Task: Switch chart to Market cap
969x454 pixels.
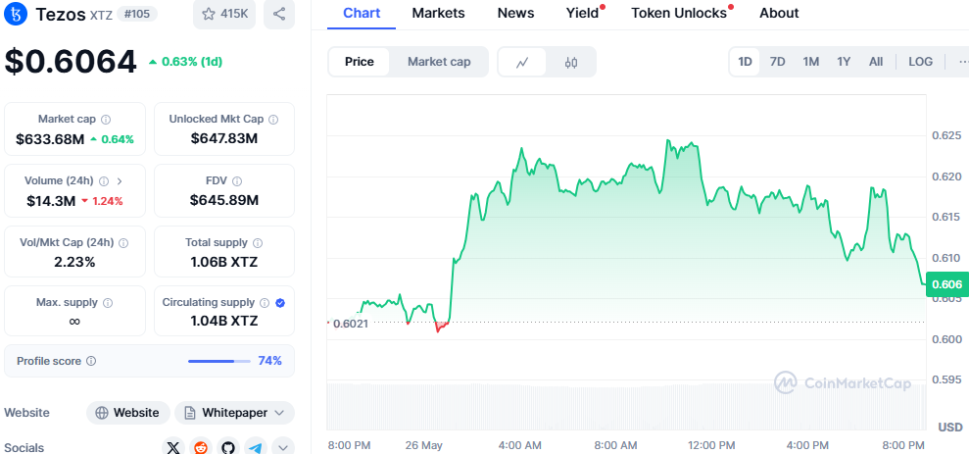Action: pyautogui.click(x=439, y=62)
